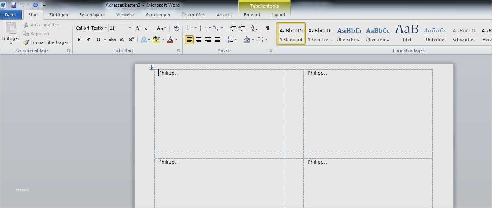Click the Undo arrow in quick access toolbar
Viewport: 492px width, 208px height.
click(22, 5)
